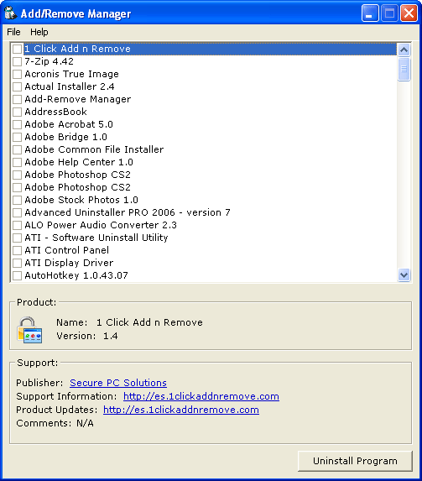The height and width of the screenshot is (481, 422).
Task: Check the AddressBook checkbox
Action: click(17, 112)
